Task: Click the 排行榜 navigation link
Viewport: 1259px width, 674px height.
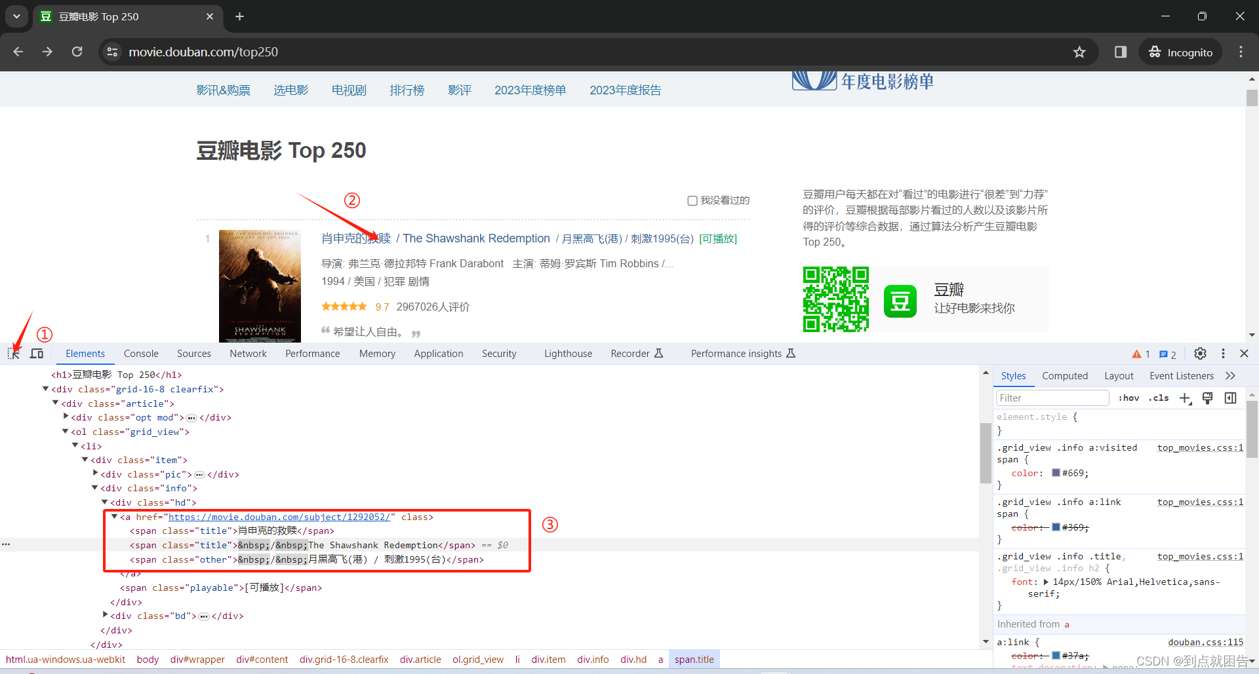Action: pyautogui.click(x=407, y=90)
